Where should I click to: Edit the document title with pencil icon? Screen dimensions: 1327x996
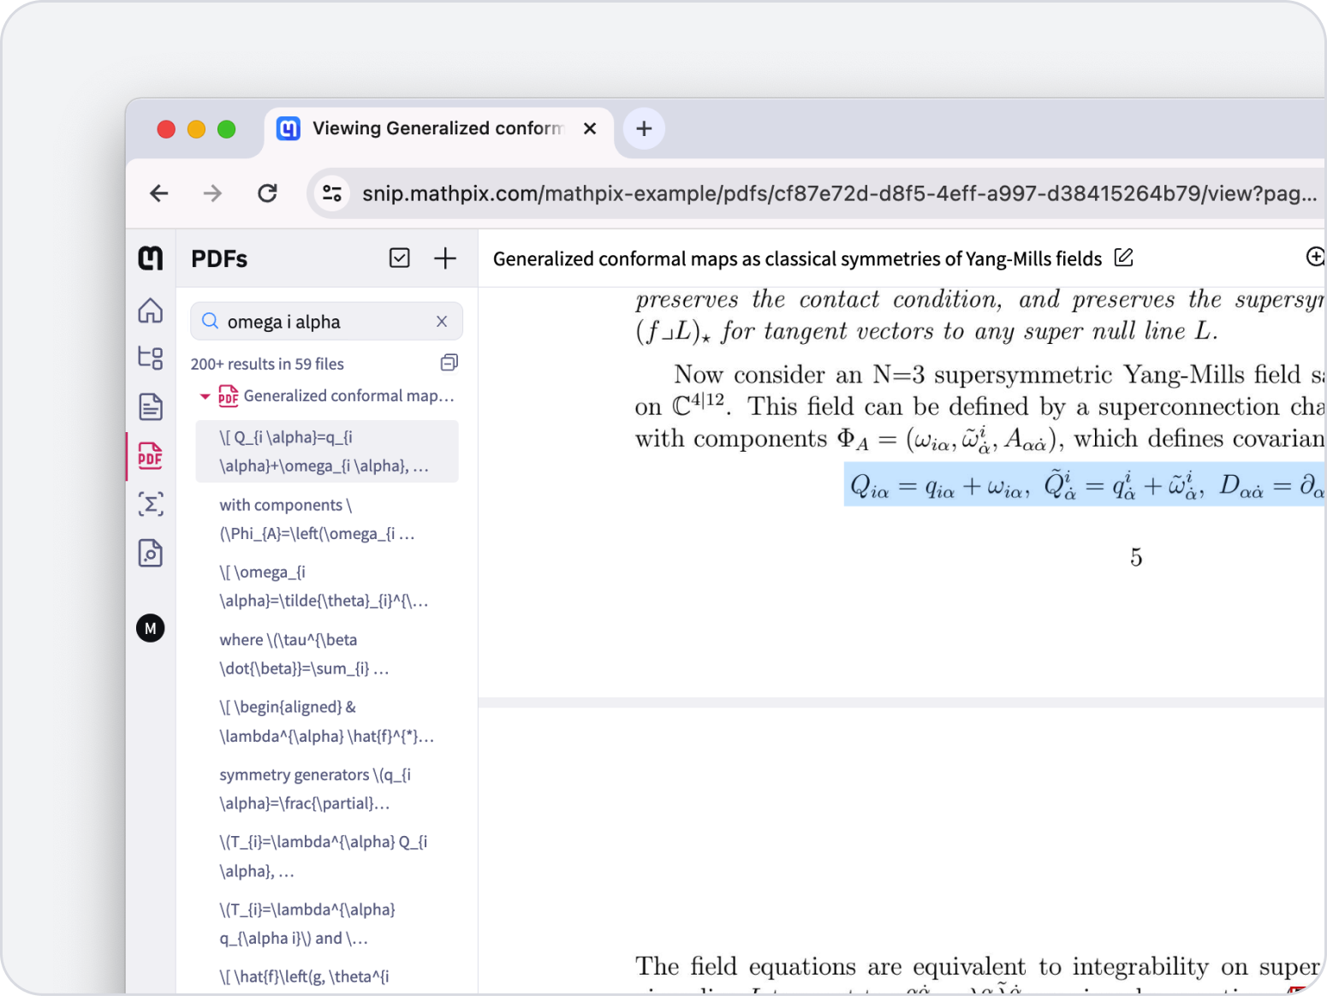tap(1124, 258)
